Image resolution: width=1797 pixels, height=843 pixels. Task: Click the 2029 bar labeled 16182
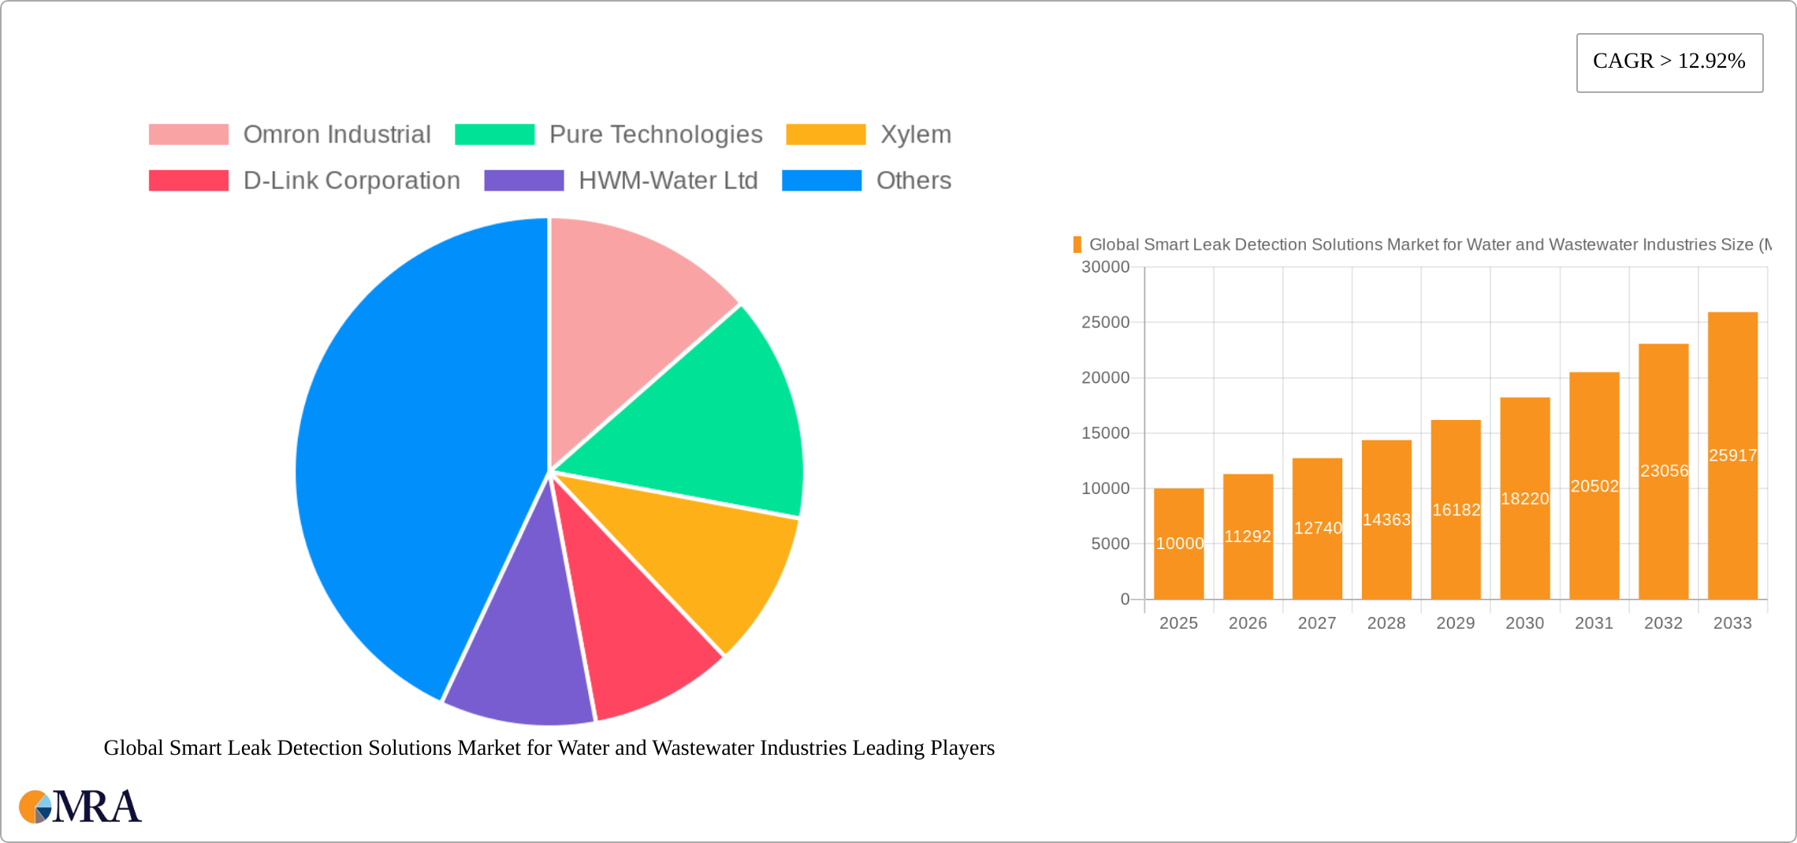pyautogui.click(x=1456, y=510)
